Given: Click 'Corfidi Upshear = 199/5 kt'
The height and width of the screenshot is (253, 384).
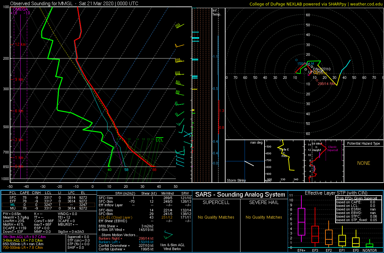Looking at the screenshot, I should tap(126, 249).
